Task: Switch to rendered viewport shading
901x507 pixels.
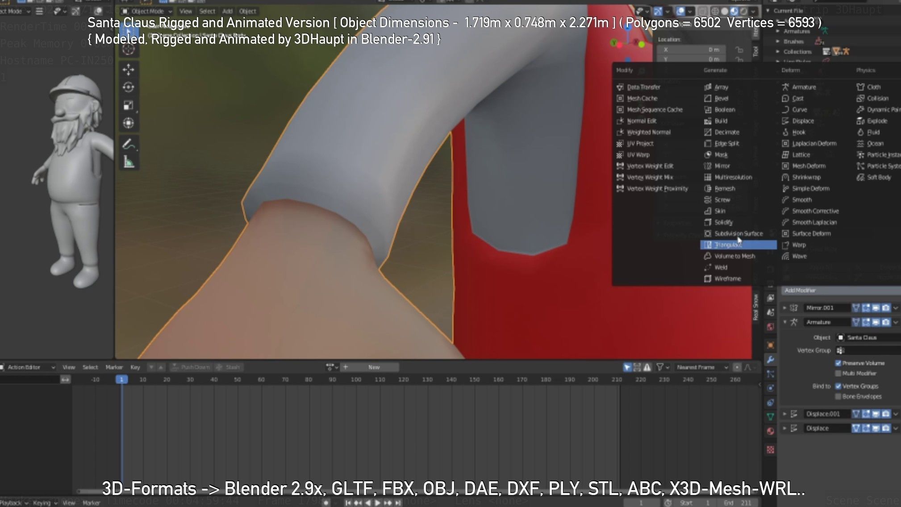Action: pyautogui.click(x=744, y=11)
